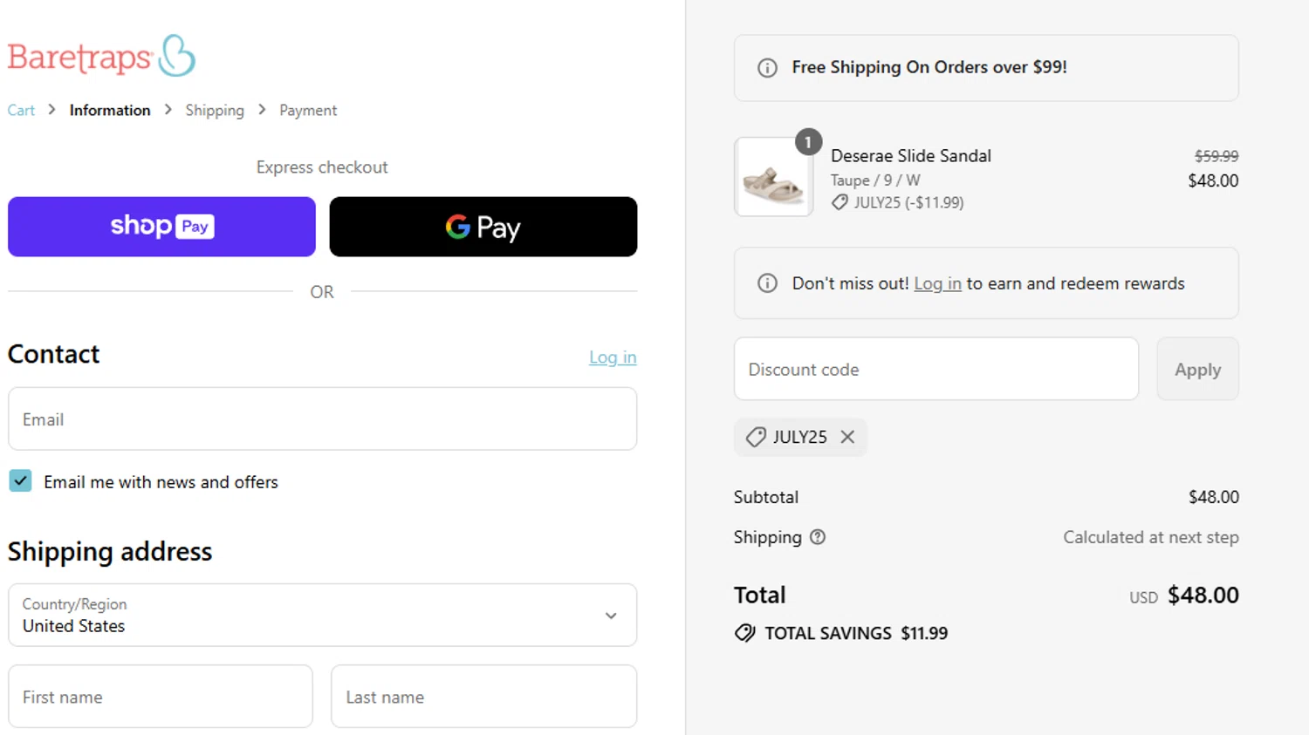
Task: Click the Subtotal $48.00 amount
Action: click(x=1213, y=497)
